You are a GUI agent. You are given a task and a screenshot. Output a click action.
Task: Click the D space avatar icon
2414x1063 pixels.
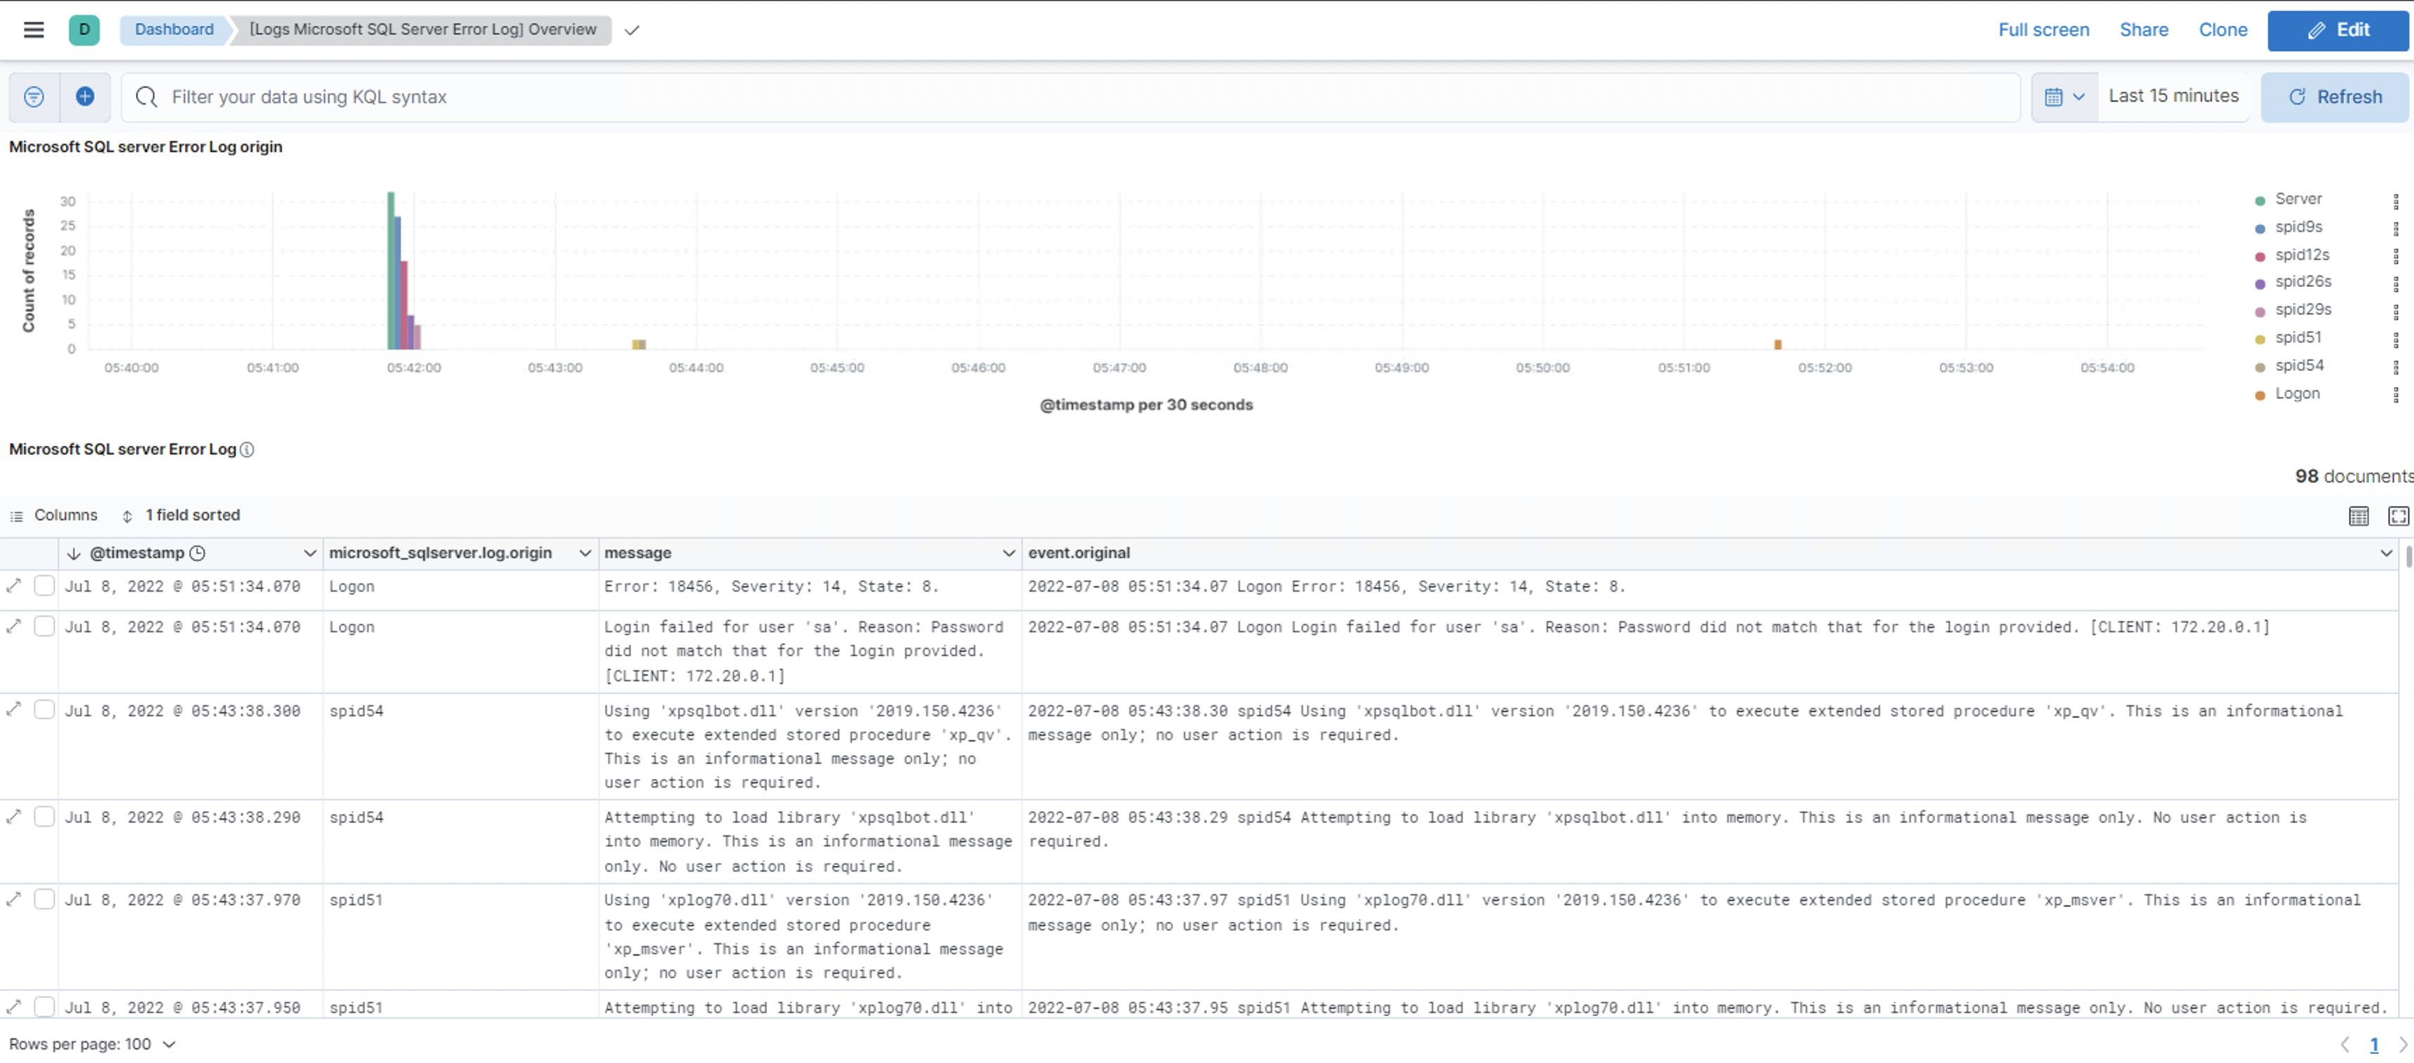84,29
